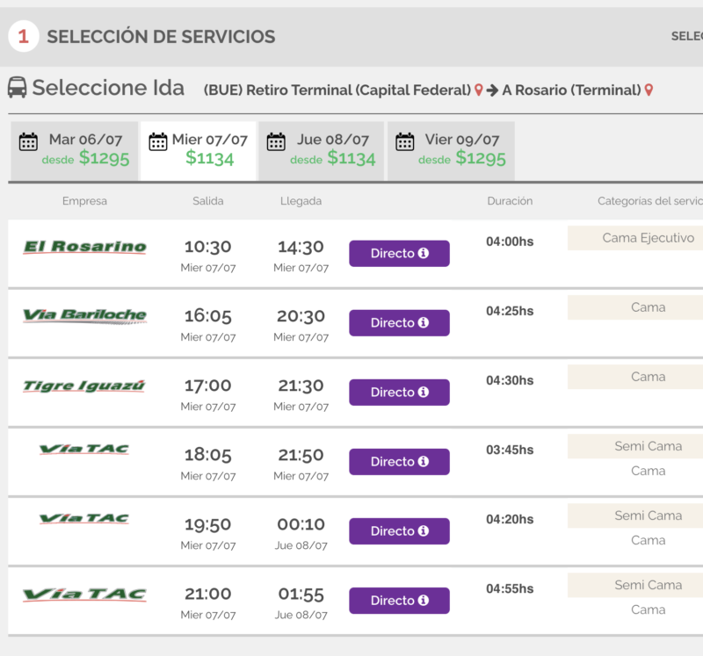Viewport: 703px width, 656px height.
Task: Click the origin location pin after Capital Federal
Action: click(x=478, y=90)
